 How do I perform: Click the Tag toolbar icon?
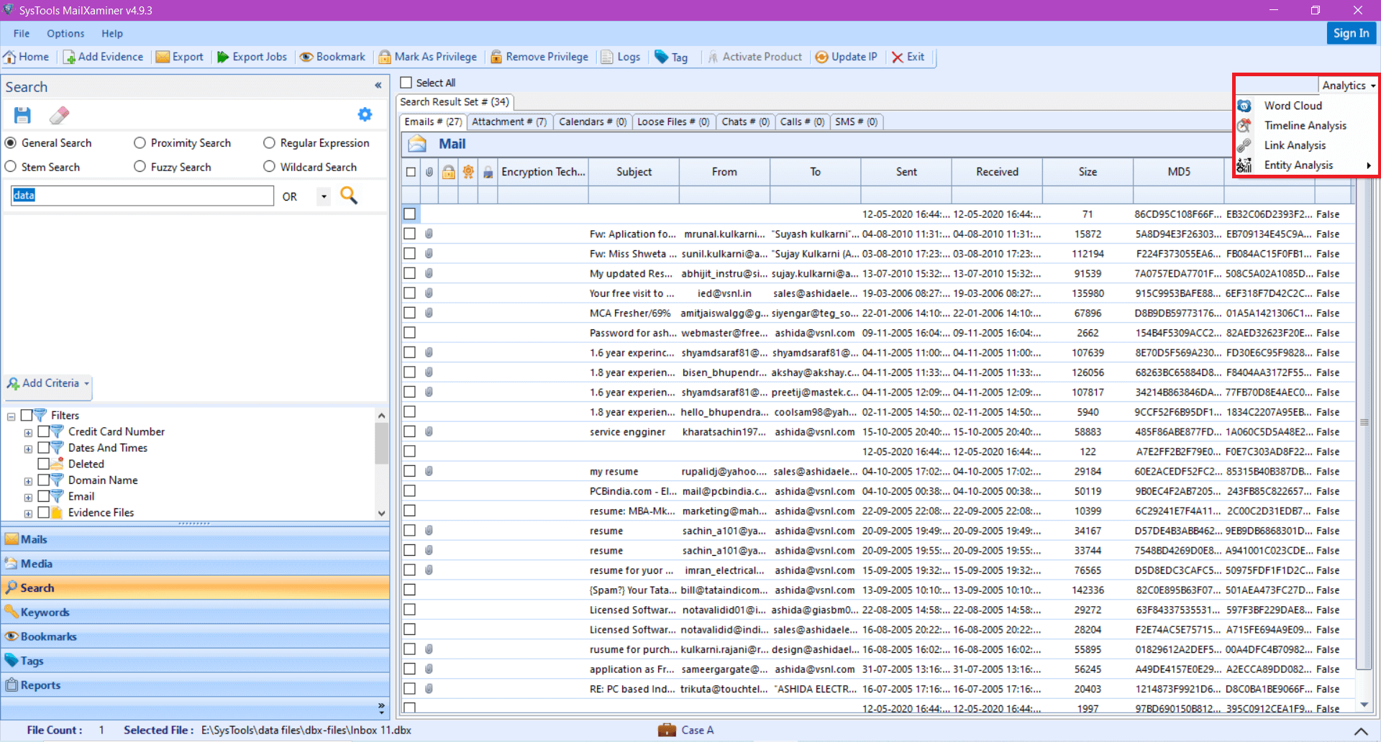point(671,57)
